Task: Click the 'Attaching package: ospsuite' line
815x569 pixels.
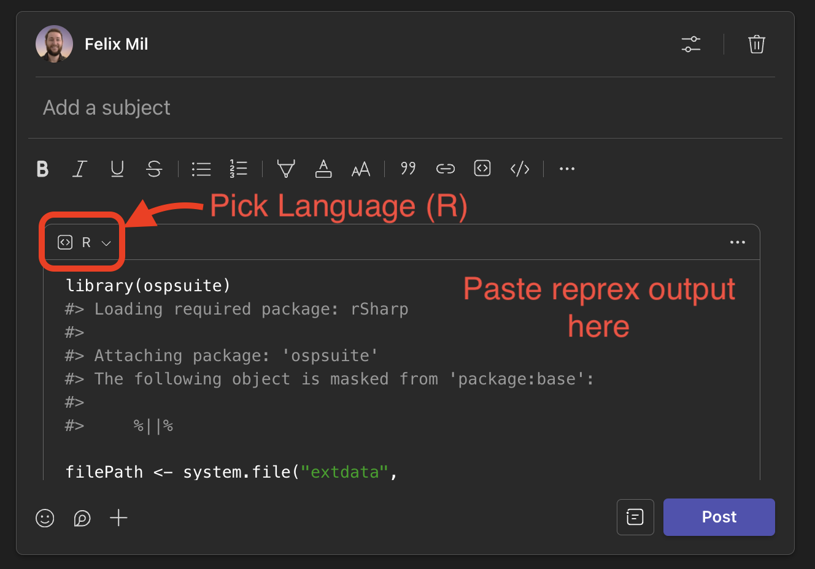Action: (222, 356)
